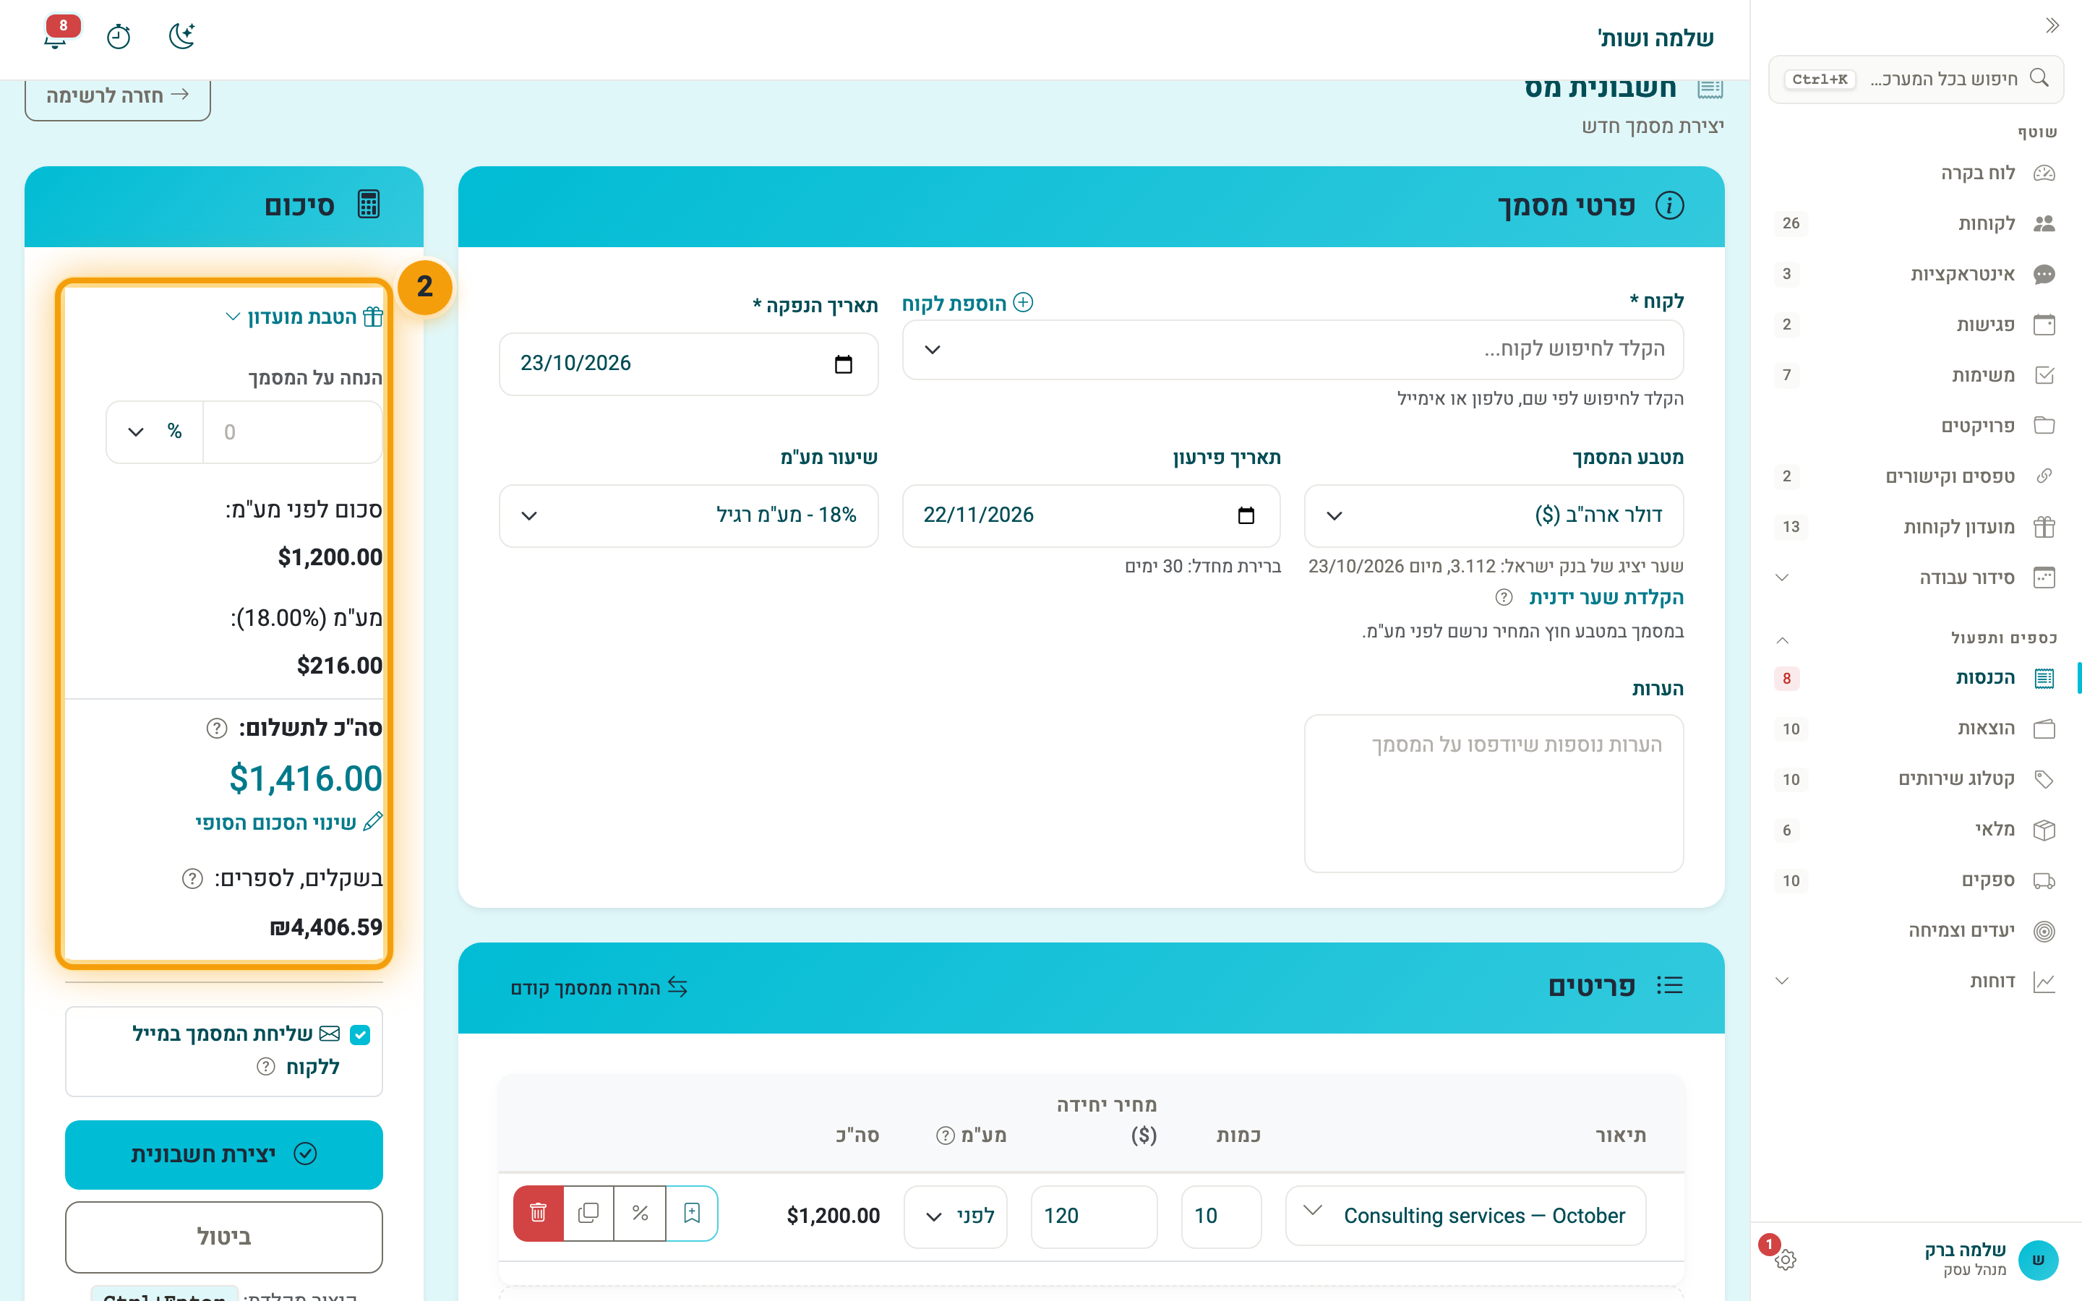Collapse the sidebar double-chevron icon

pos(2052,26)
